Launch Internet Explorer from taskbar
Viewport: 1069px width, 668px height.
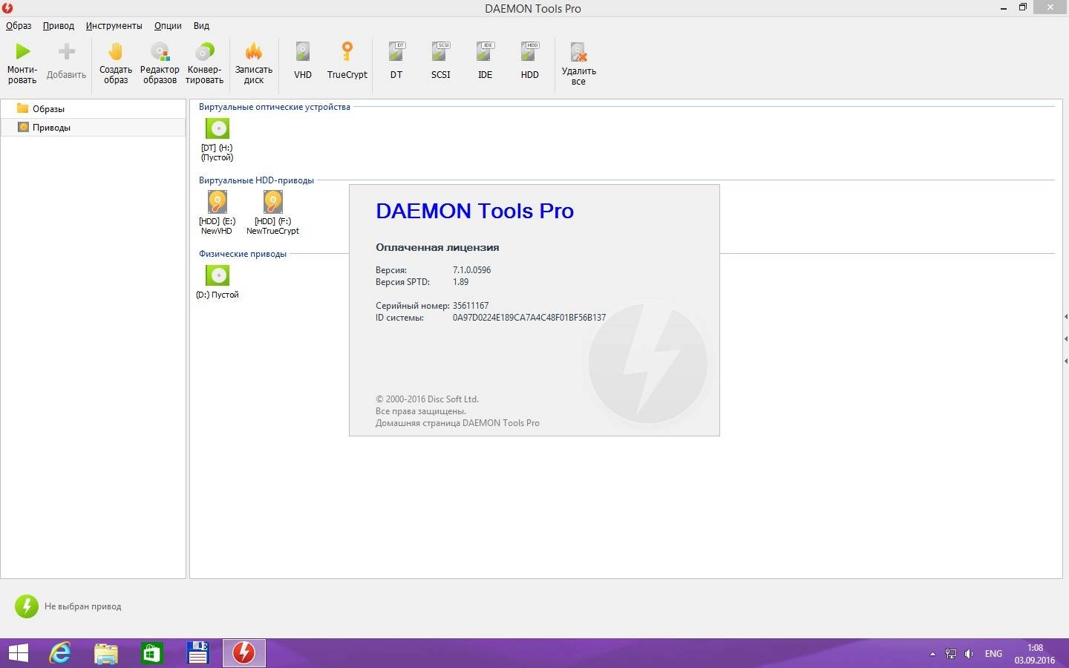point(60,653)
